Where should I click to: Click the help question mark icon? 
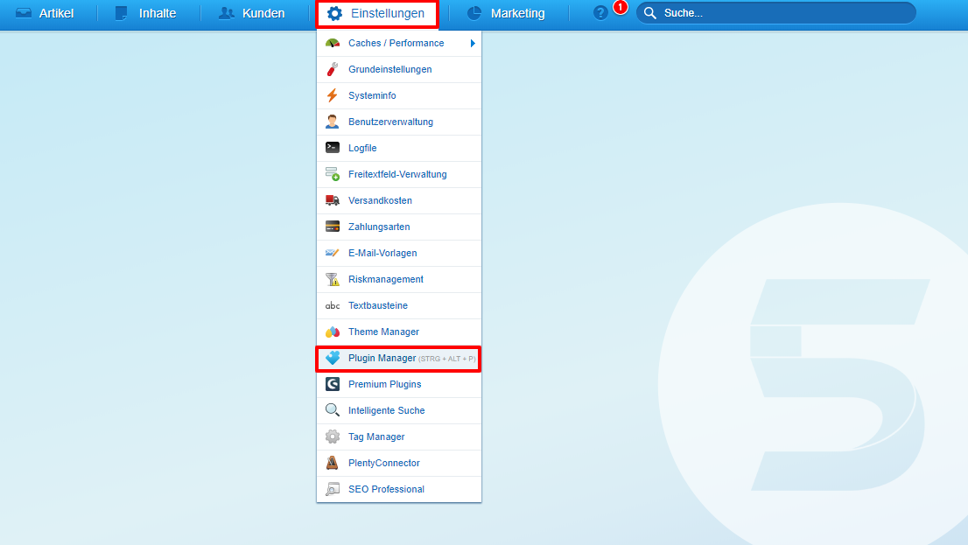600,13
